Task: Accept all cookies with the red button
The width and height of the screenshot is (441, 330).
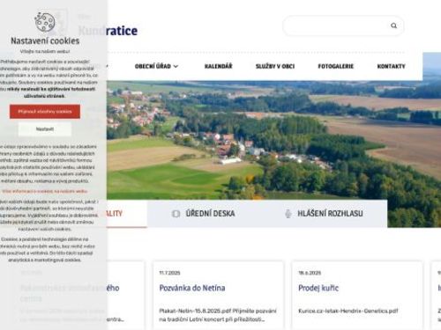Action: (45, 112)
